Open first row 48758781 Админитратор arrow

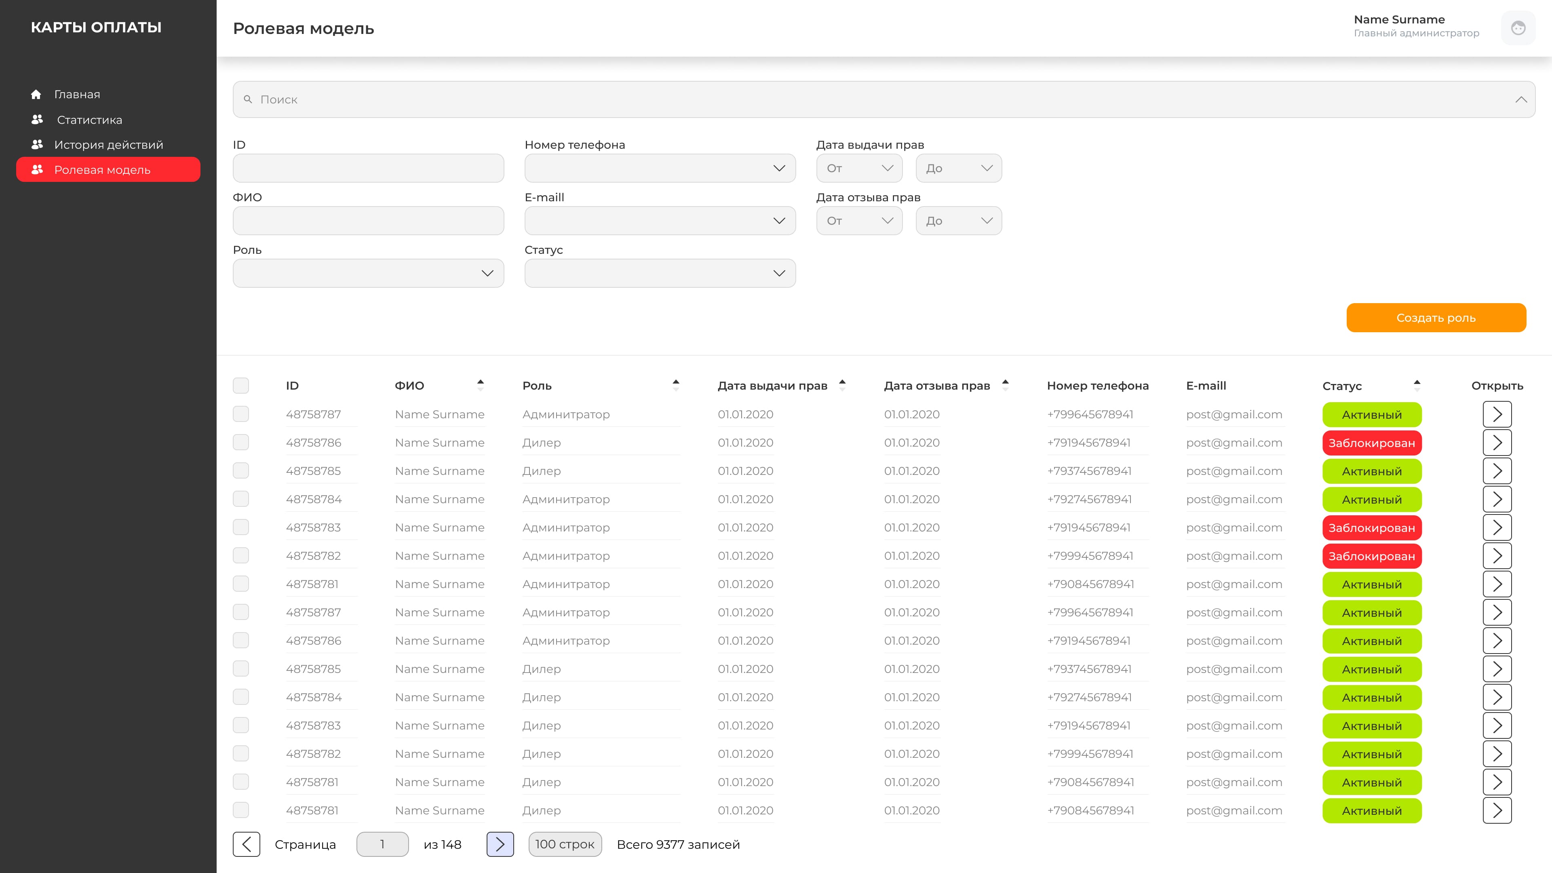pyautogui.click(x=1497, y=584)
